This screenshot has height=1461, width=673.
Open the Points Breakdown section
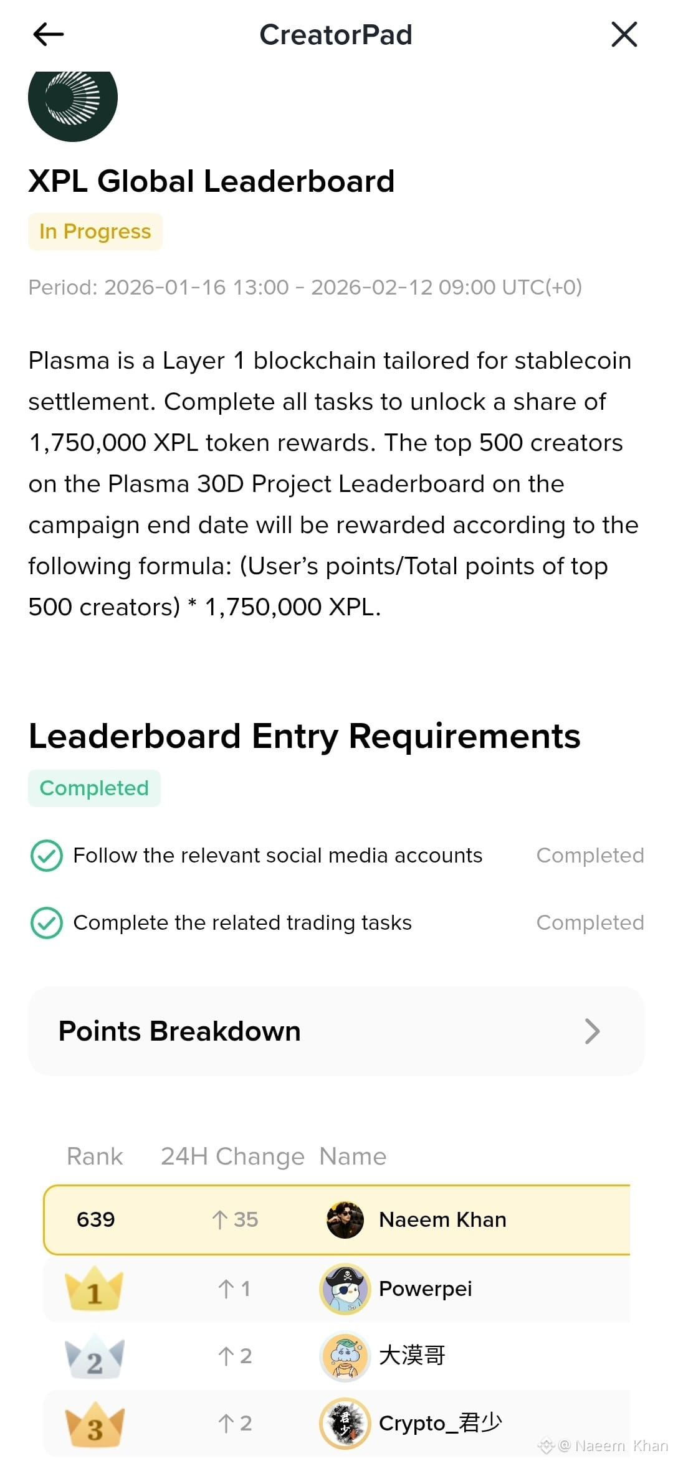click(179, 1031)
